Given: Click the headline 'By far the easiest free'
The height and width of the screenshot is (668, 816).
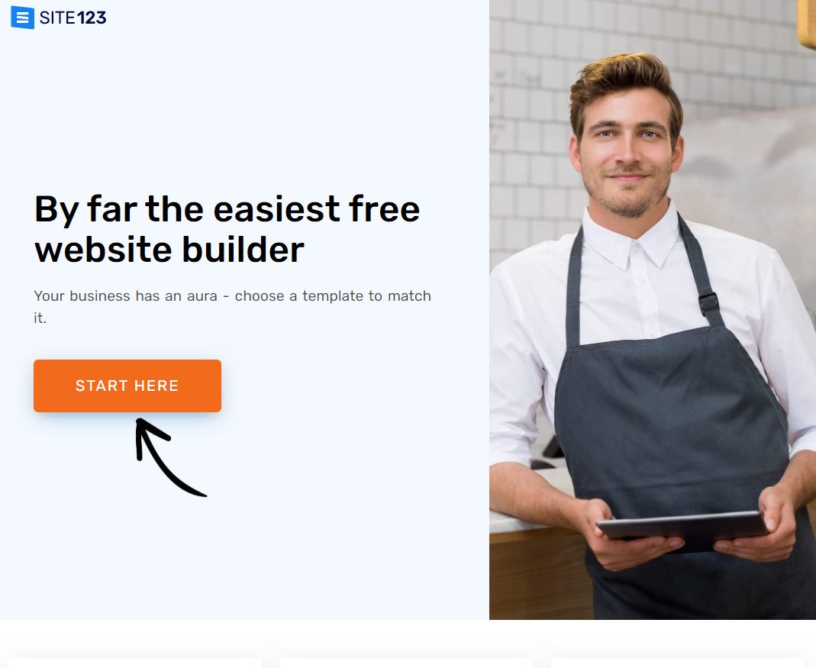Looking at the screenshot, I should [227, 209].
